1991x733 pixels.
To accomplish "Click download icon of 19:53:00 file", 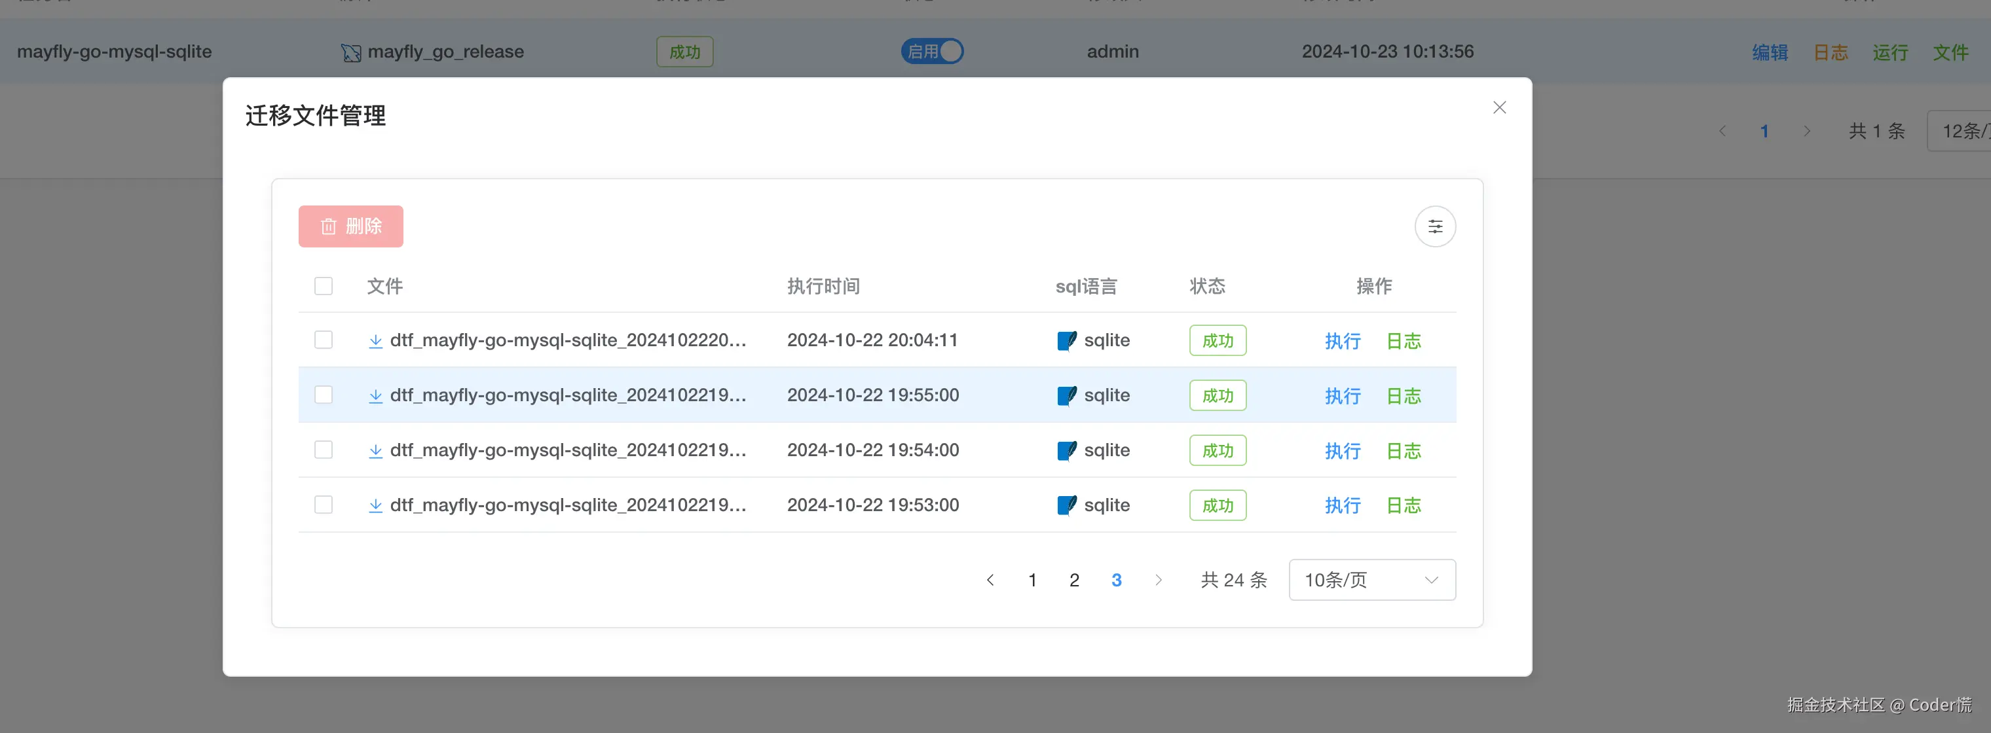I will (376, 505).
